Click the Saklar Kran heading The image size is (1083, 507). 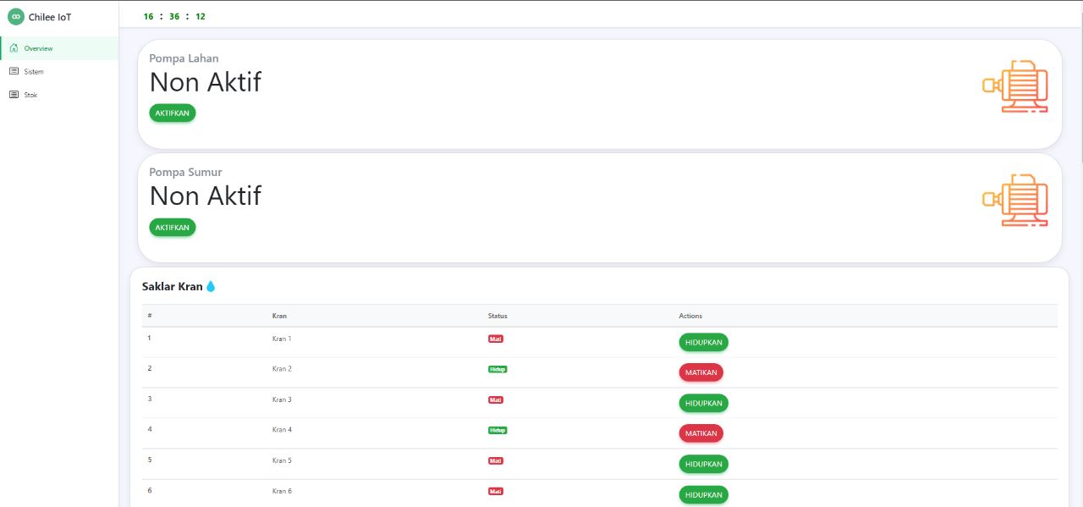pyautogui.click(x=173, y=286)
